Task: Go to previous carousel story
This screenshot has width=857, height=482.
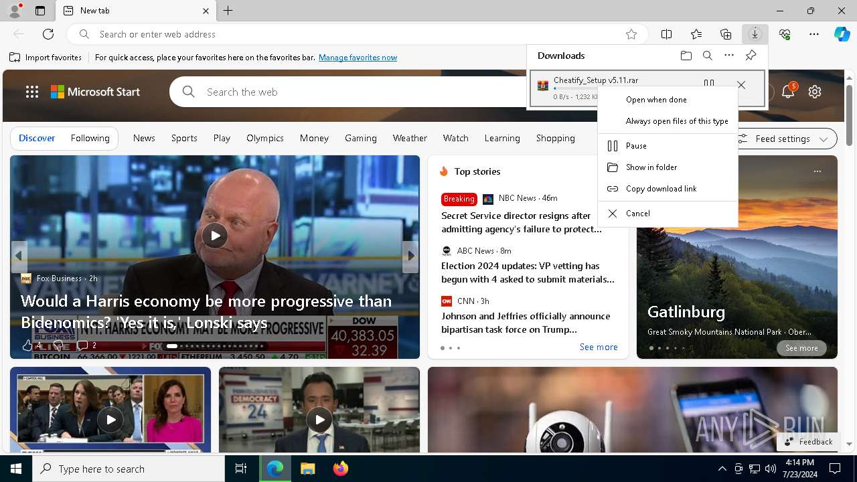Action: (19, 256)
